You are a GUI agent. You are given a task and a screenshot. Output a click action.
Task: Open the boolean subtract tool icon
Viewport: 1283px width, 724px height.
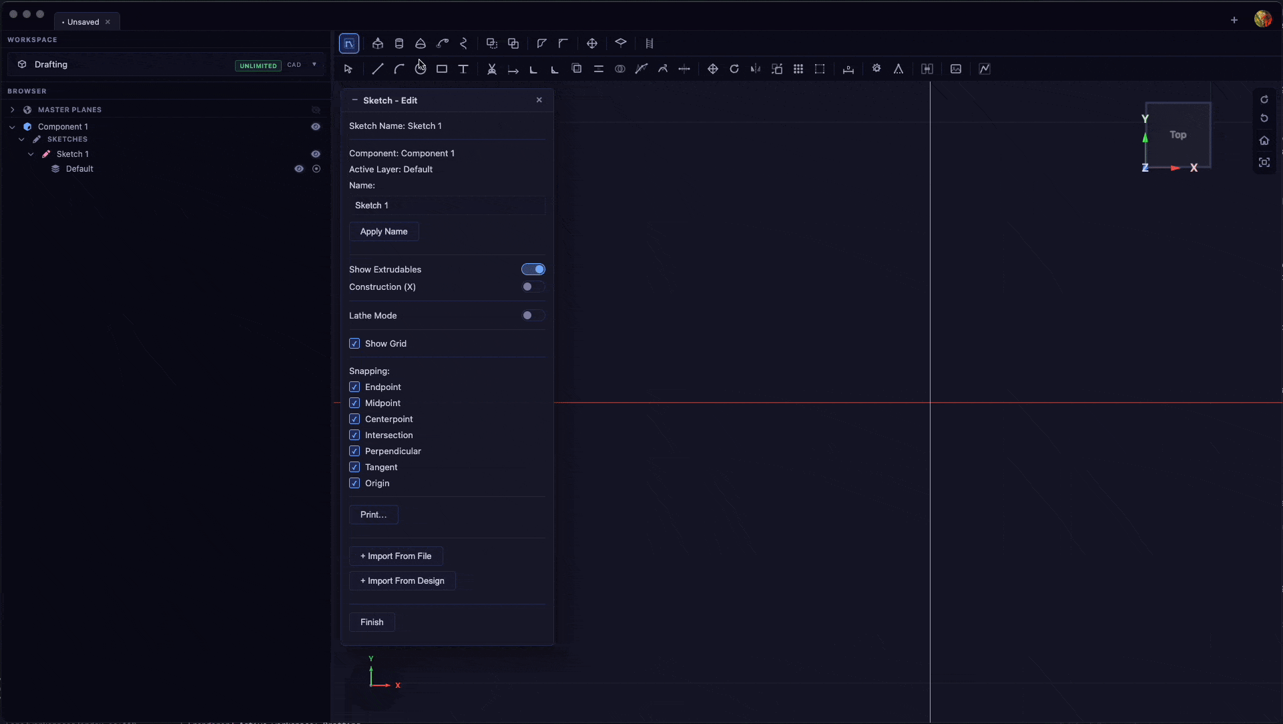(x=492, y=43)
